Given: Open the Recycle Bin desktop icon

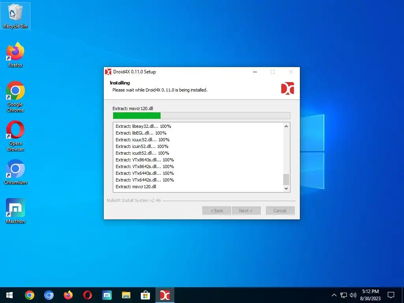Looking at the screenshot, I should click(15, 16).
